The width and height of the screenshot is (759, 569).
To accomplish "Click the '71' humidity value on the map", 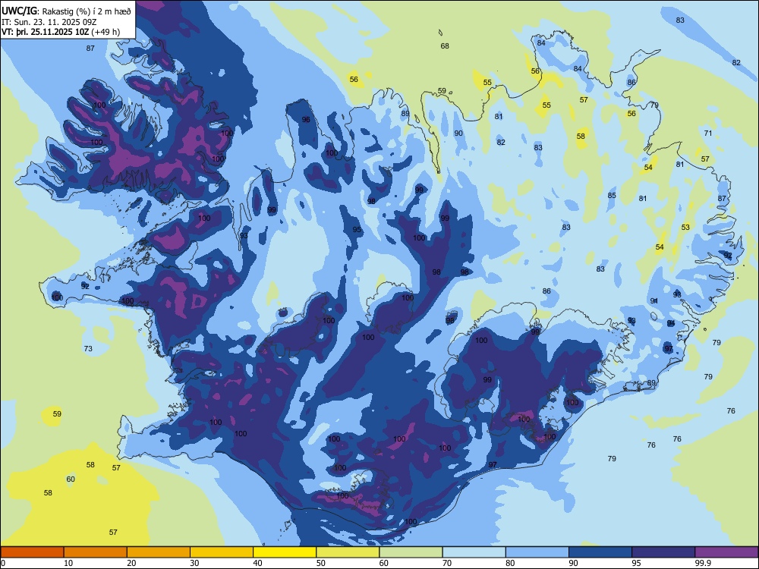I will pos(708,133).
